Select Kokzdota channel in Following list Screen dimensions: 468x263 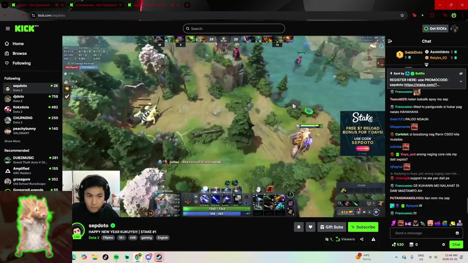click(x=31, y=109)
